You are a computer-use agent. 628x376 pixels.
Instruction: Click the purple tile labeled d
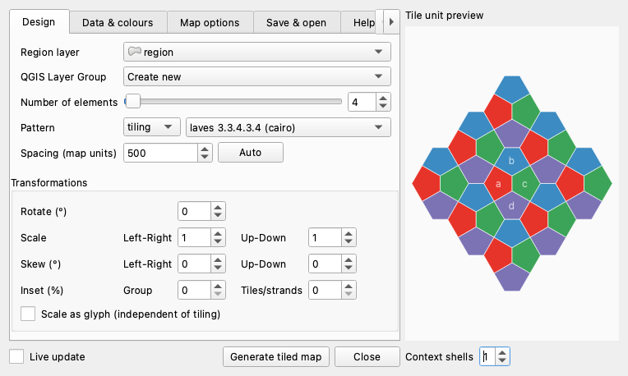(511, 206)
